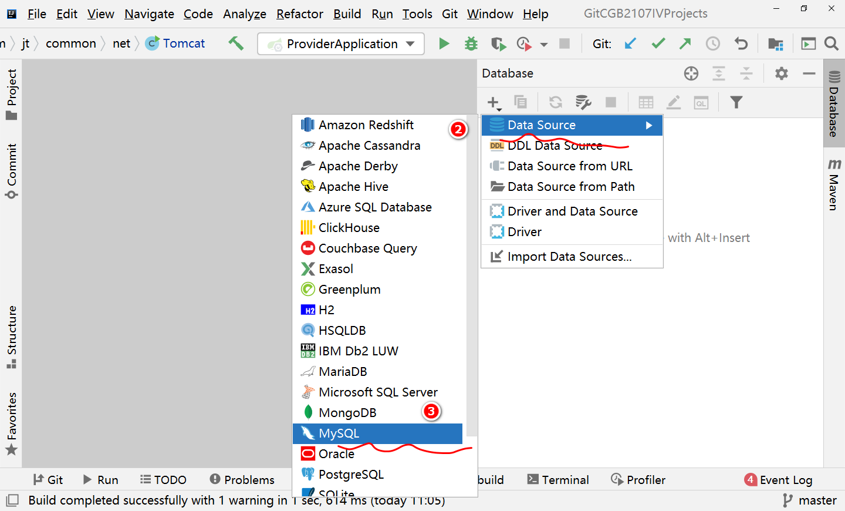Image resolution: width=845 pixels, height=511 pixels.
Task: Click the crosshair target icon in Database header
Action: click(691, 73)
